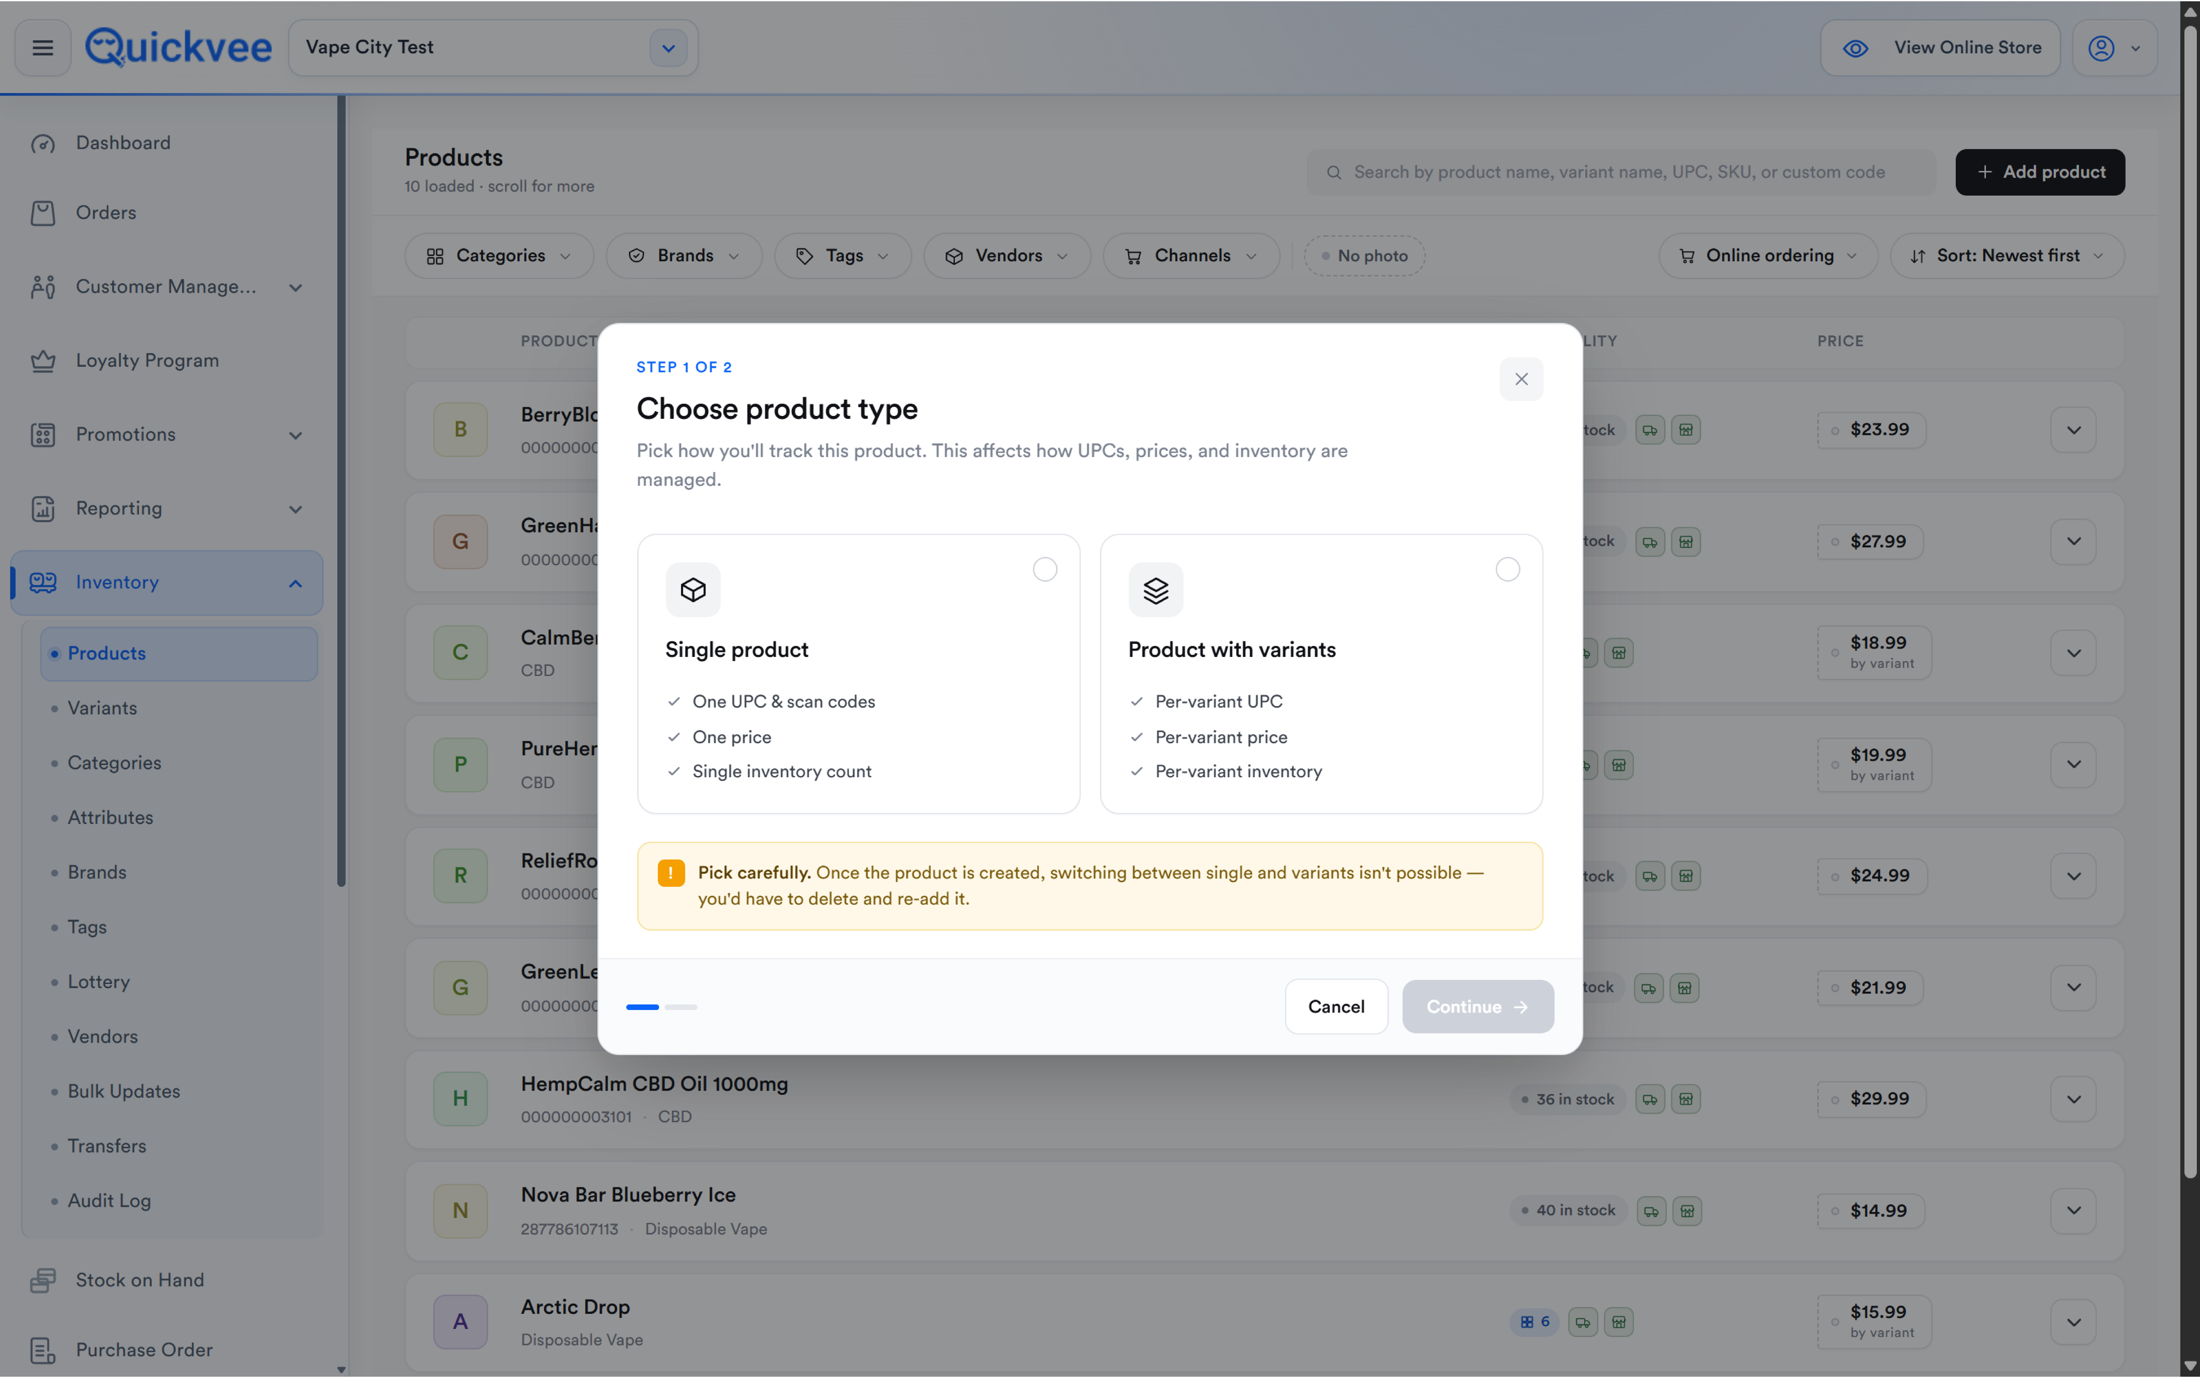Open the Channels filter dropdown
This screenshot has width=2200, height=1378.
tap(1191, 256)
